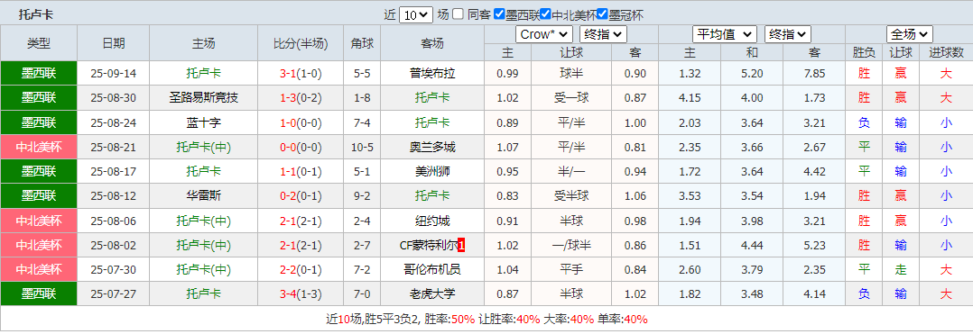Click the date 25-08-30
The width and height of the screenshot is (973, 334).
click(x=113, y=98)
